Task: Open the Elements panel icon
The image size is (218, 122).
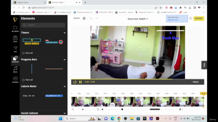Action: click(15, 60)
